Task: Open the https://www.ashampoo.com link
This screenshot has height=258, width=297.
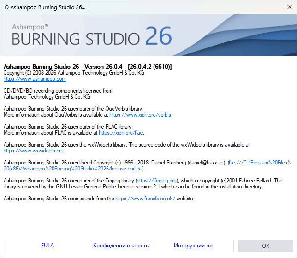Action: pos(35,79)
